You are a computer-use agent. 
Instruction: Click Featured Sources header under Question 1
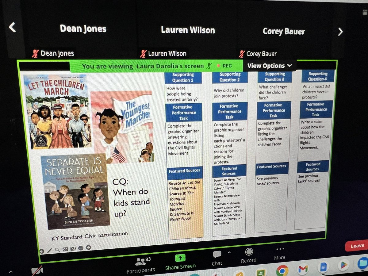(184, 171)
